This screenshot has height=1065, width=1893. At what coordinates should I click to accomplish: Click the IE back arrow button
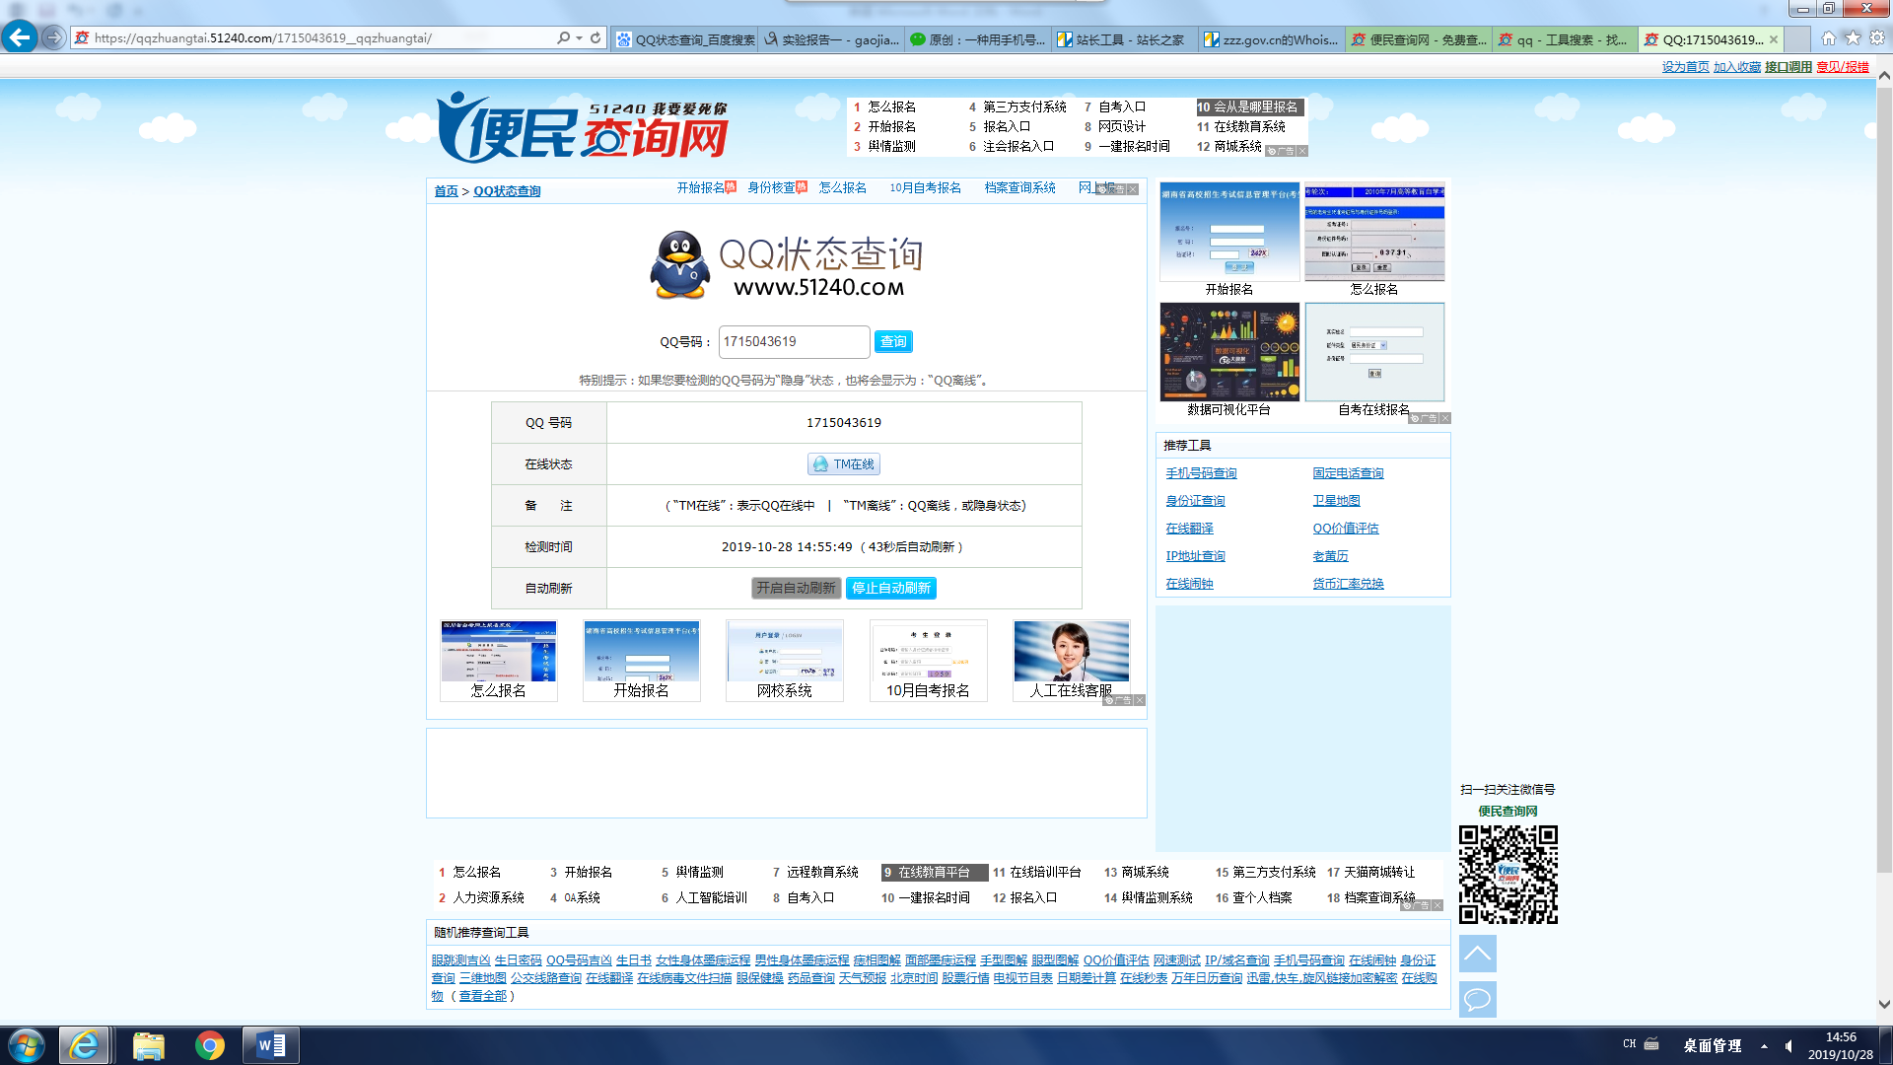click(x=19, y=37)
